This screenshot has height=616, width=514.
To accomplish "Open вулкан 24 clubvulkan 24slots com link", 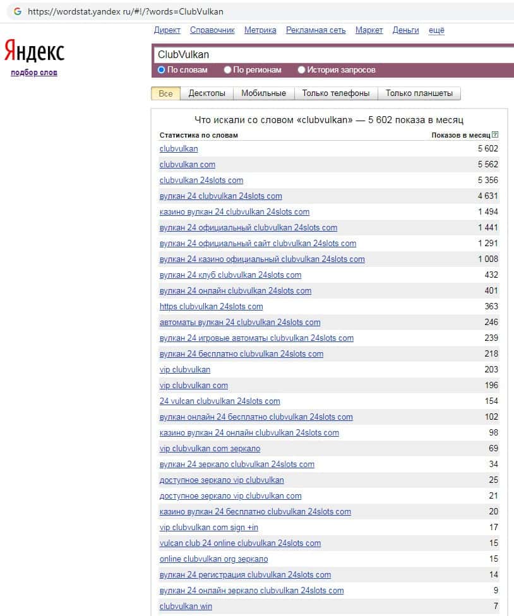I will coord(221,196).
